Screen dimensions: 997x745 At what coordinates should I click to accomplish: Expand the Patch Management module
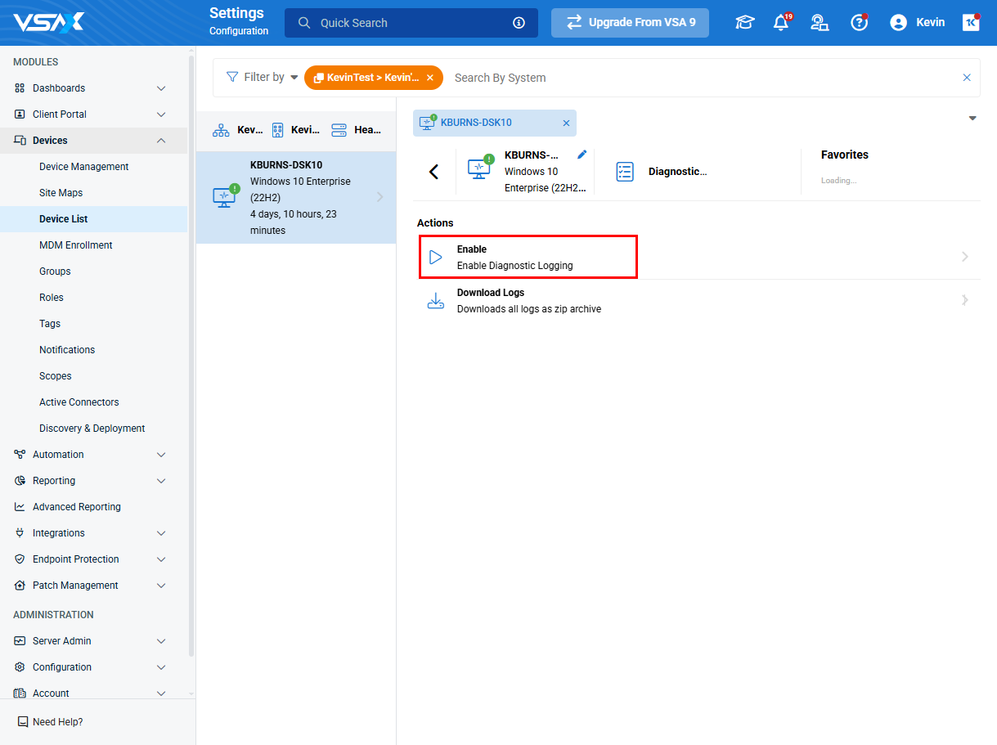click(161, 586)
